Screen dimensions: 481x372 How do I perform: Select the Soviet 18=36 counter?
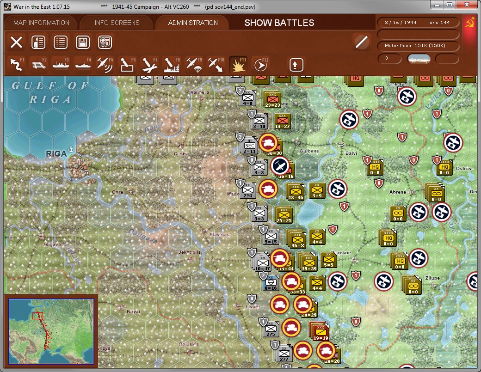coord(296,192)
